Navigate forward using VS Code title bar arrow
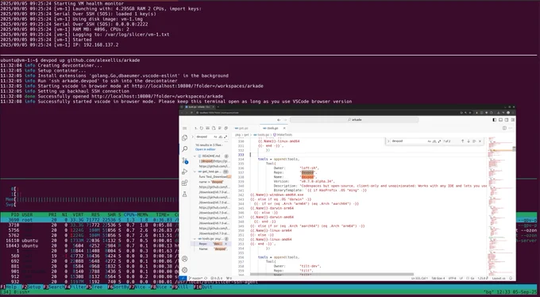The width and height of the screenshot is (540, 297). (x=286, y=120)
